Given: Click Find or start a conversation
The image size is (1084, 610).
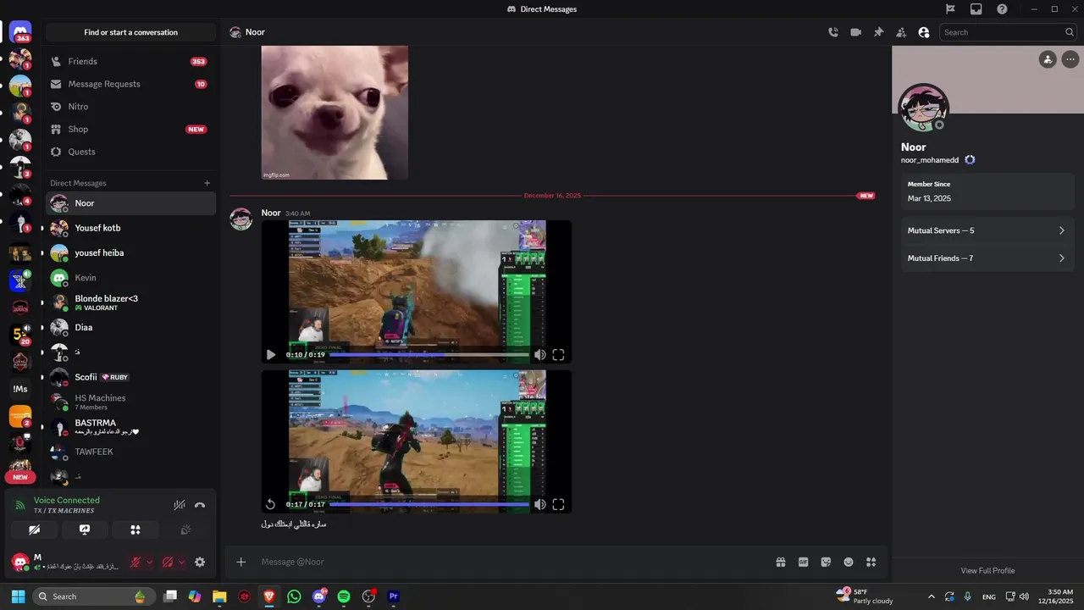Looking at the screenshot, I should 130,32.
